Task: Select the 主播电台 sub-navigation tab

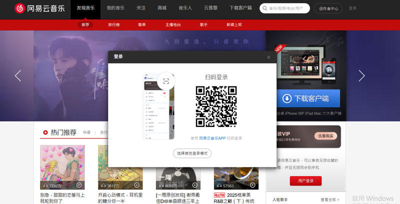Action: [173, 24]
